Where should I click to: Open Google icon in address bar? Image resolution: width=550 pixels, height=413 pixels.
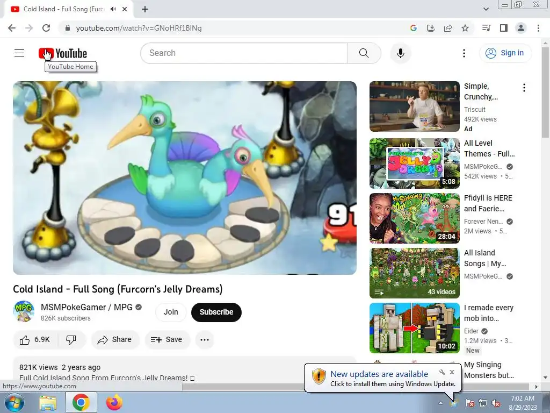[414, 28]
